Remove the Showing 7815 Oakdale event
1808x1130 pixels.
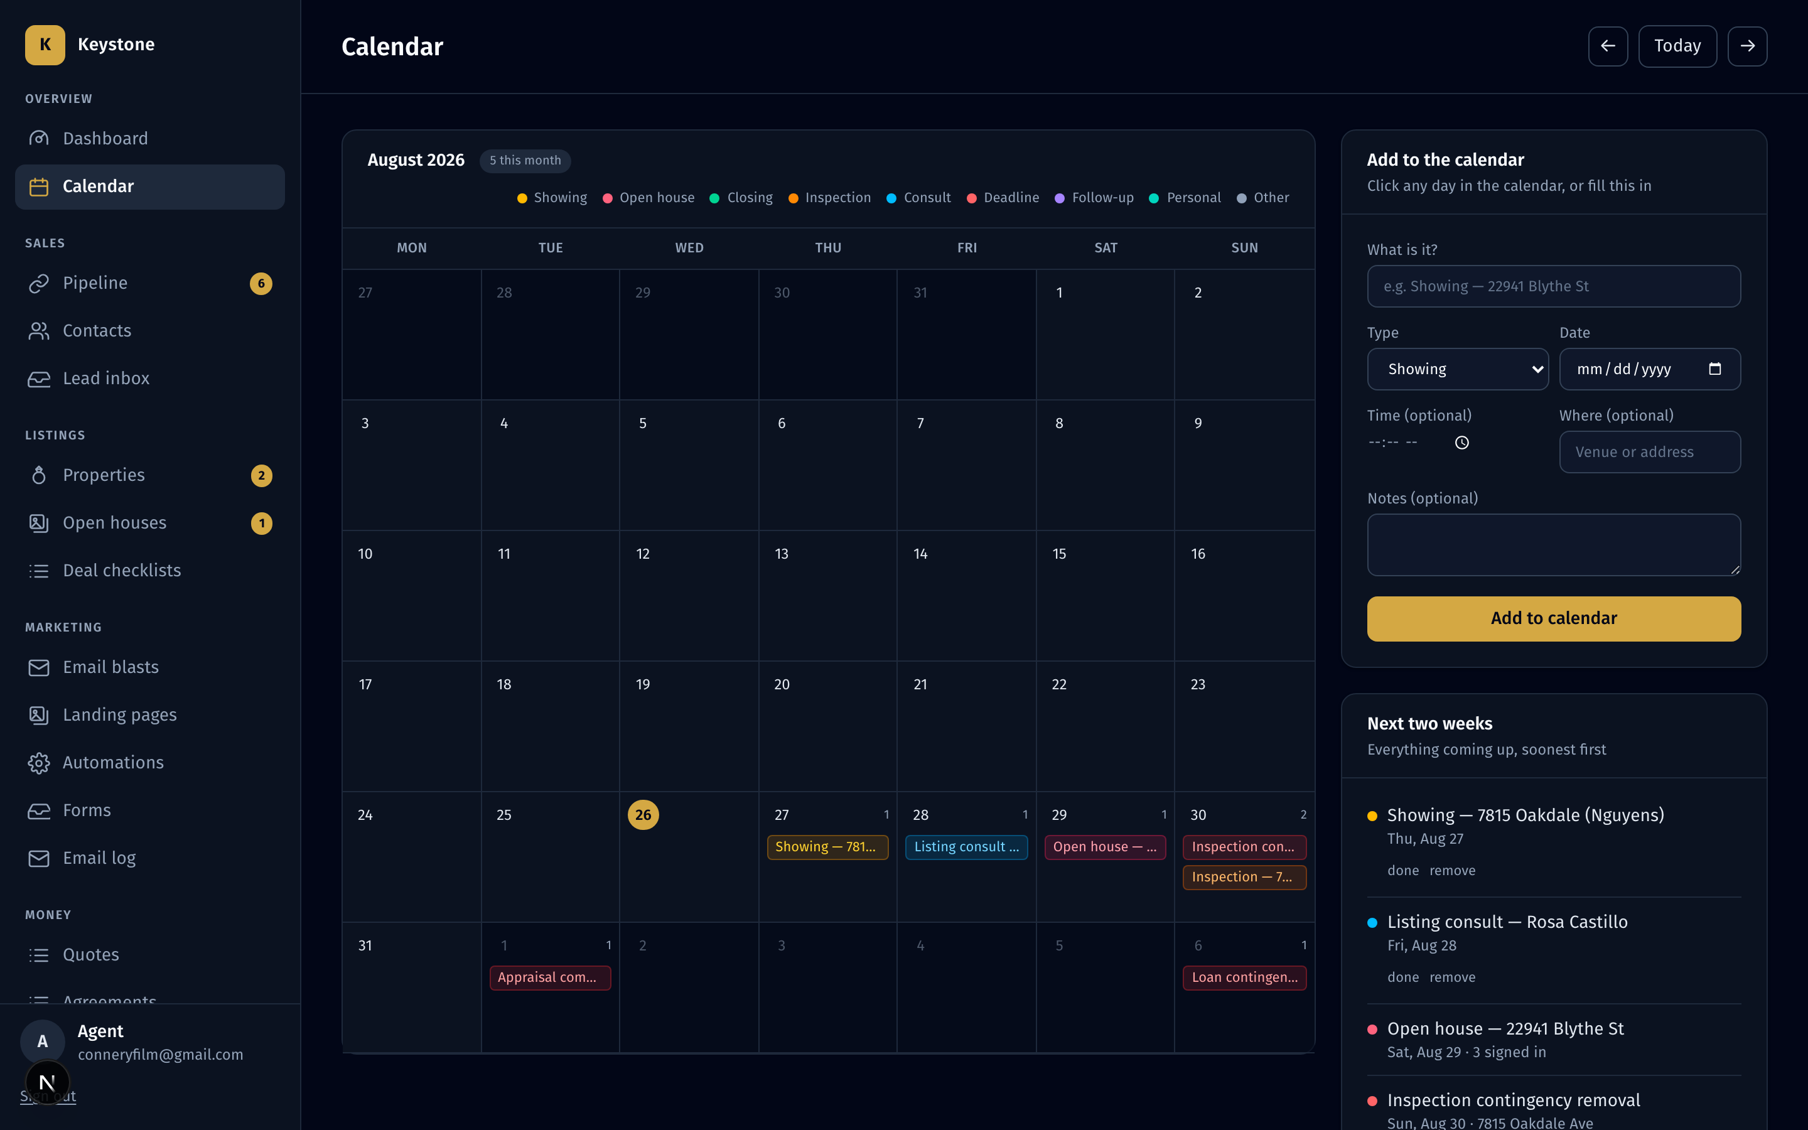(1453, 871)
